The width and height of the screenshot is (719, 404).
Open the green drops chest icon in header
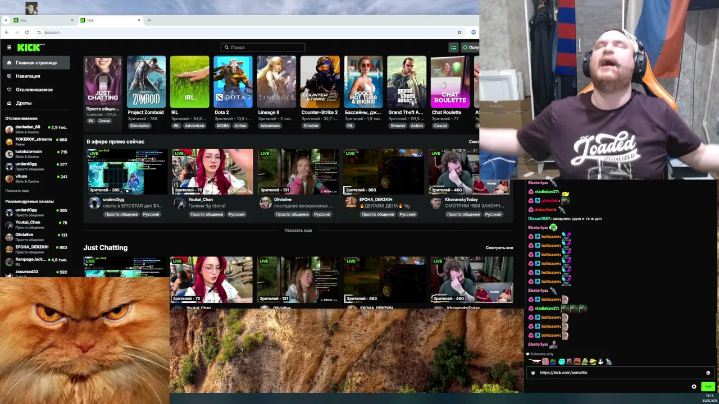pos(453,48)
